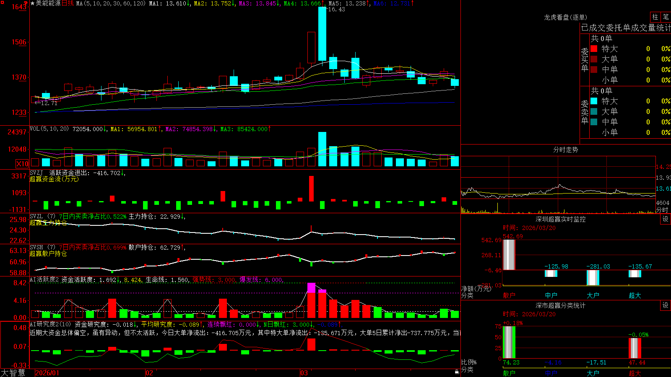
Task: Click the MA1: 13.610 value
Action: pos(170,3)
